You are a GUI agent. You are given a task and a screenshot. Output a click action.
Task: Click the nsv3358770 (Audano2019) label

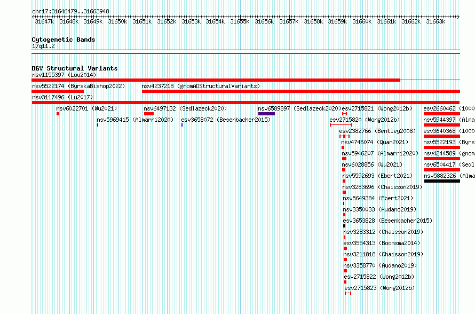pyautogui.click(x=380, y=265)
